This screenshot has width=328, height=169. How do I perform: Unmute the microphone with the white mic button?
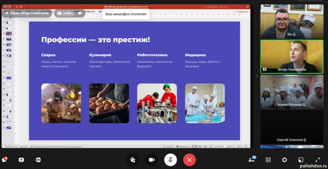171,160
